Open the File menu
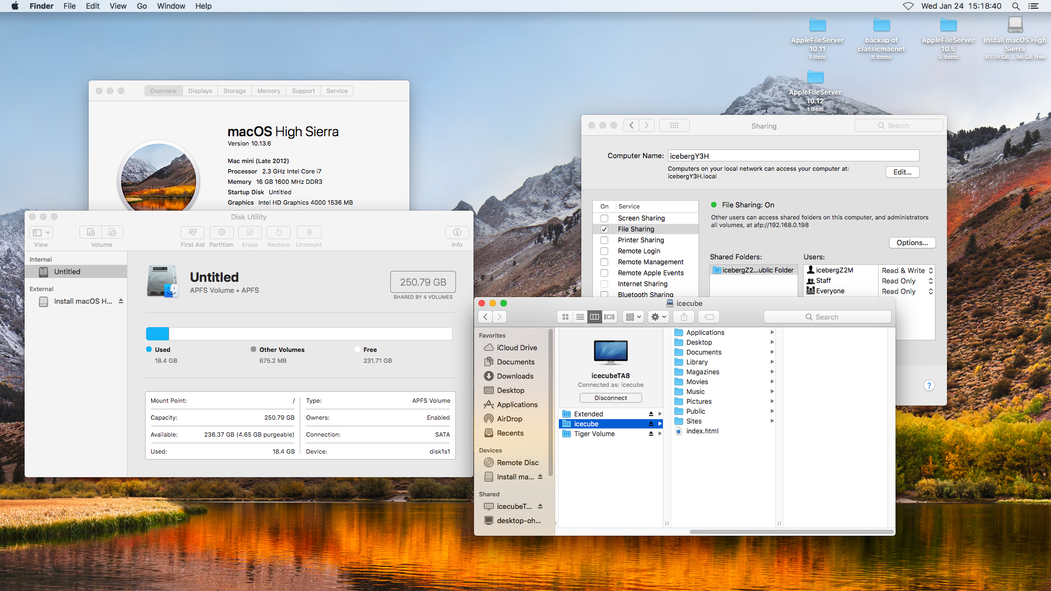 [x=70, y=6]
